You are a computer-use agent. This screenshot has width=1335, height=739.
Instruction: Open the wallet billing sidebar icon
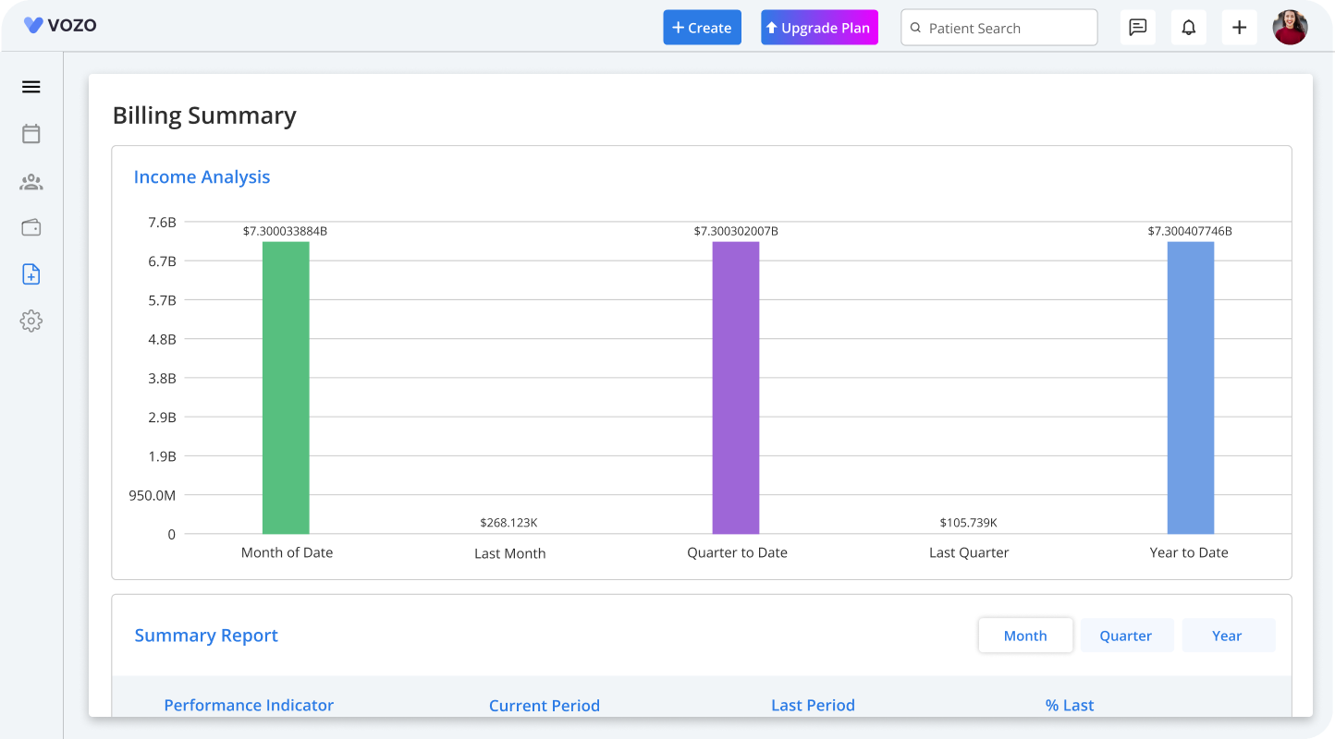[31, 227]
